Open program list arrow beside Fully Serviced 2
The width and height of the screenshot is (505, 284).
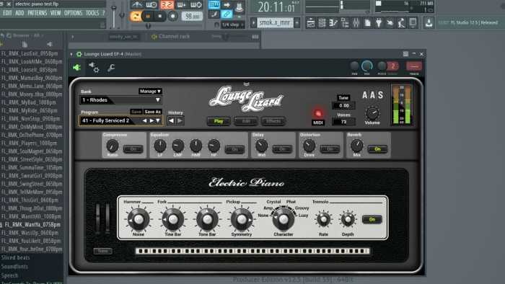(x=158, y=120)
